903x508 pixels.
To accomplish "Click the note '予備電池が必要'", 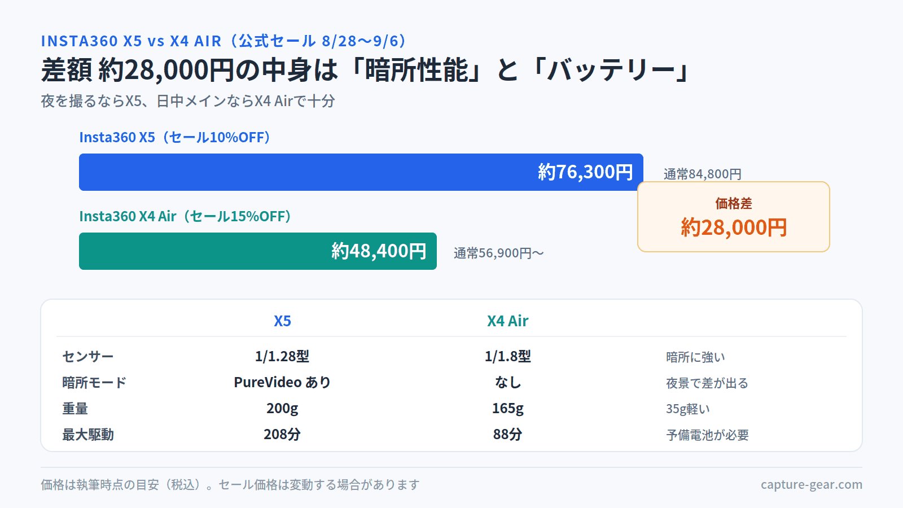I will (x=707, y=435).
